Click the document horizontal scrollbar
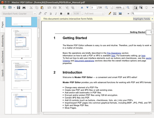Image resolution: width=154 pixels, height=118 pixels. (x=89, y=113)
